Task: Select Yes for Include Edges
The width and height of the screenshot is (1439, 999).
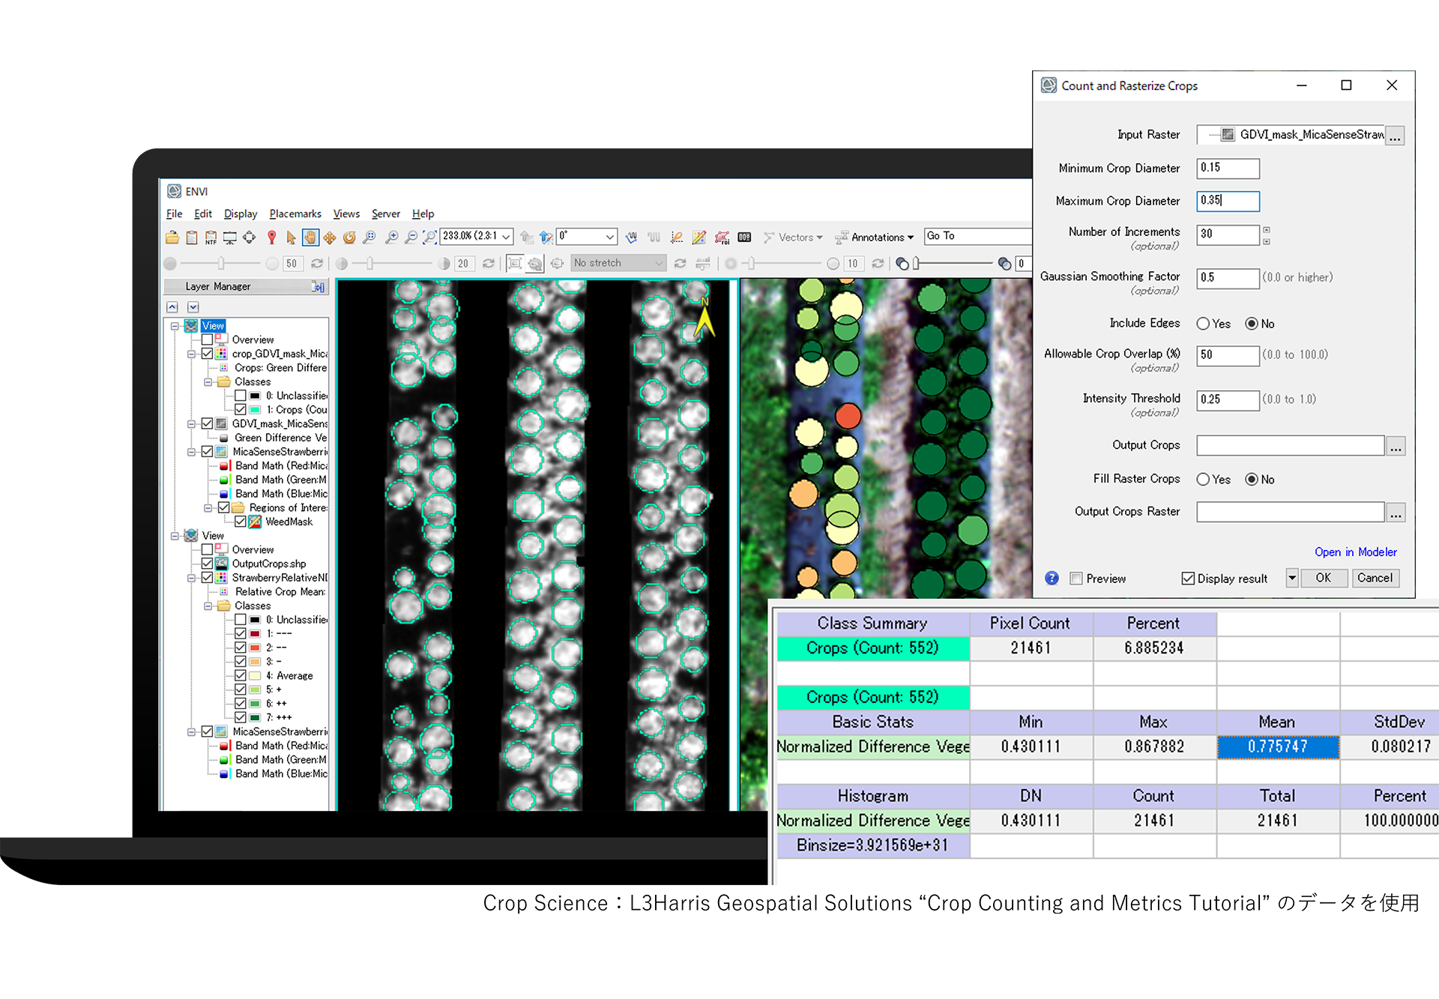Action: click(1203, 324)
